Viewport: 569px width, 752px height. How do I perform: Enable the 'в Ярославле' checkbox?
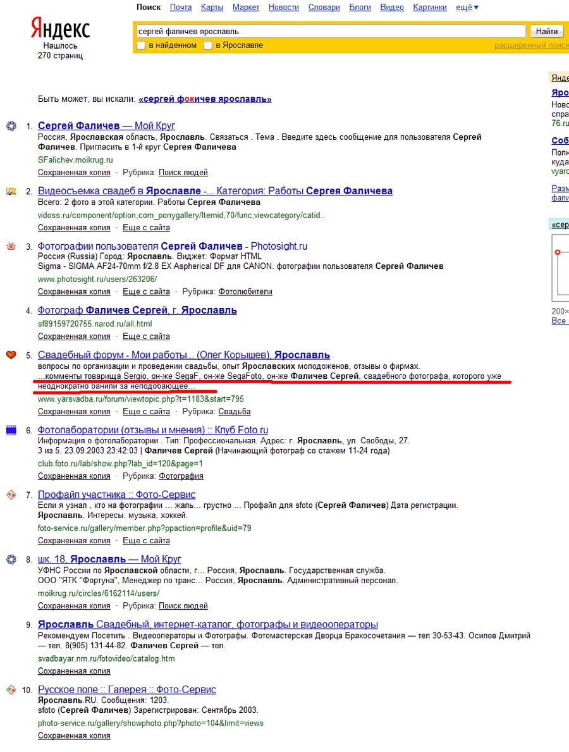click(x=208, y=46)
